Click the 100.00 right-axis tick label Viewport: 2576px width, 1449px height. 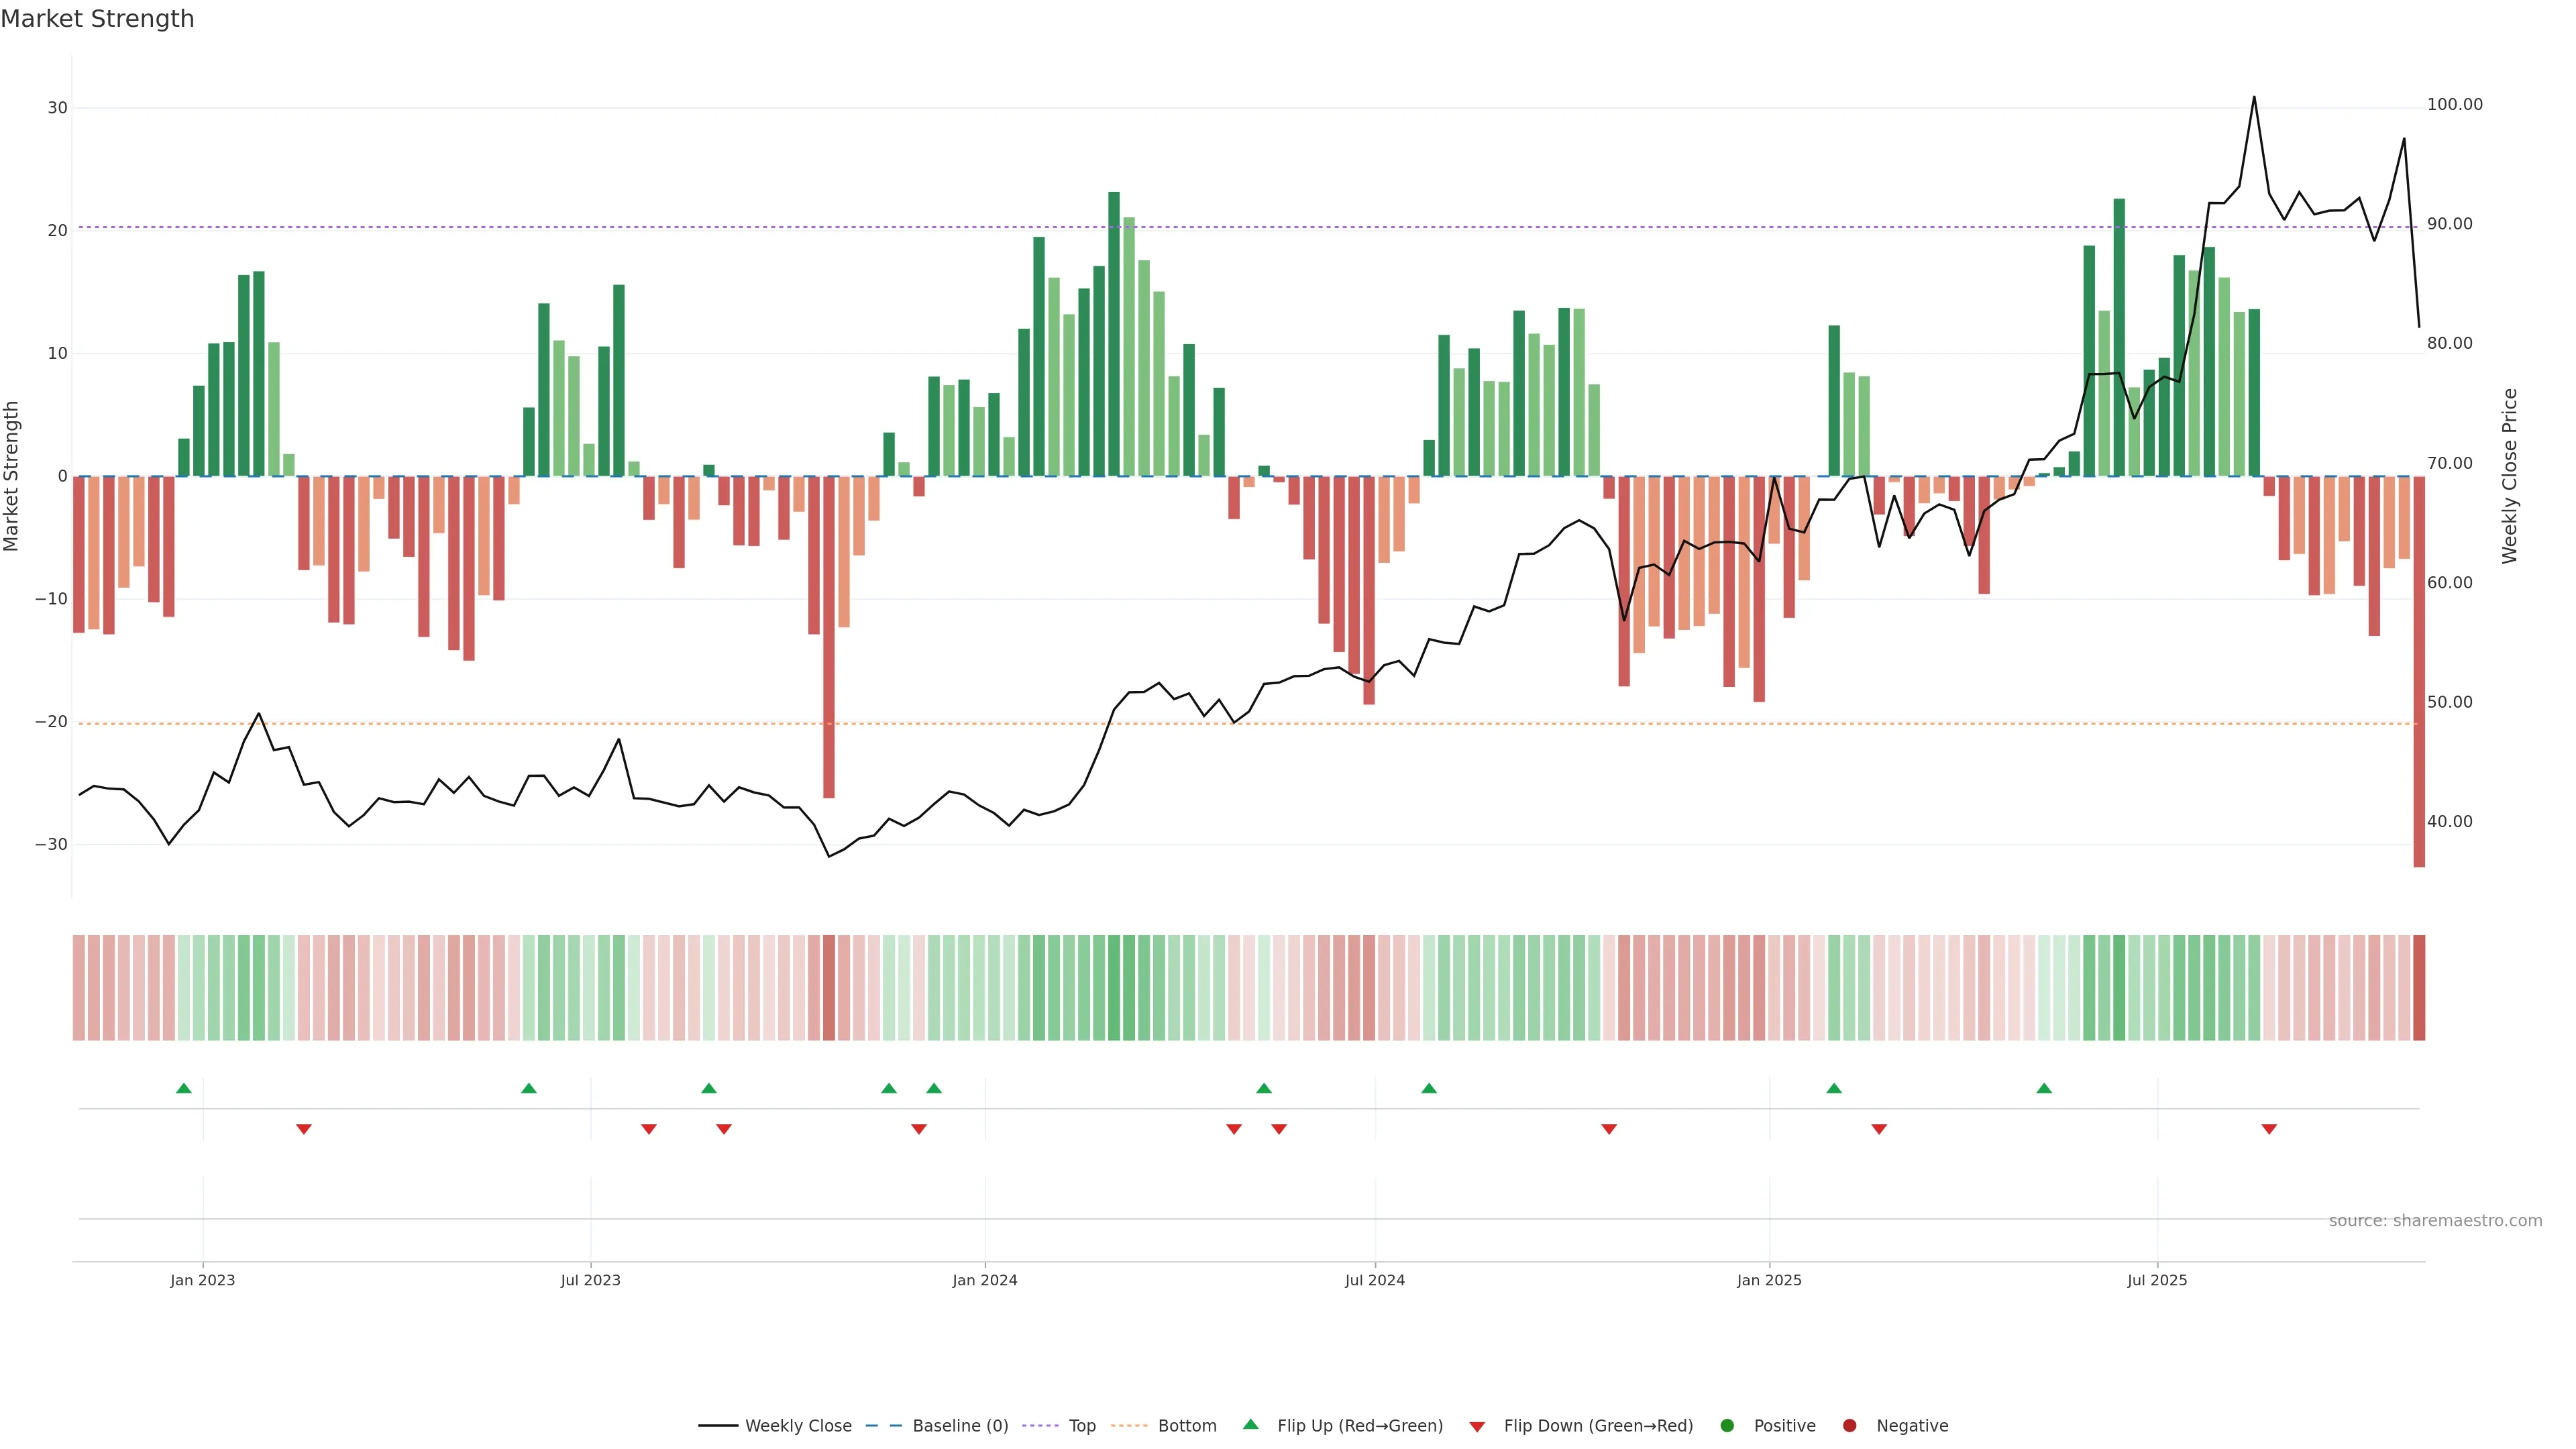(2454, 105)
